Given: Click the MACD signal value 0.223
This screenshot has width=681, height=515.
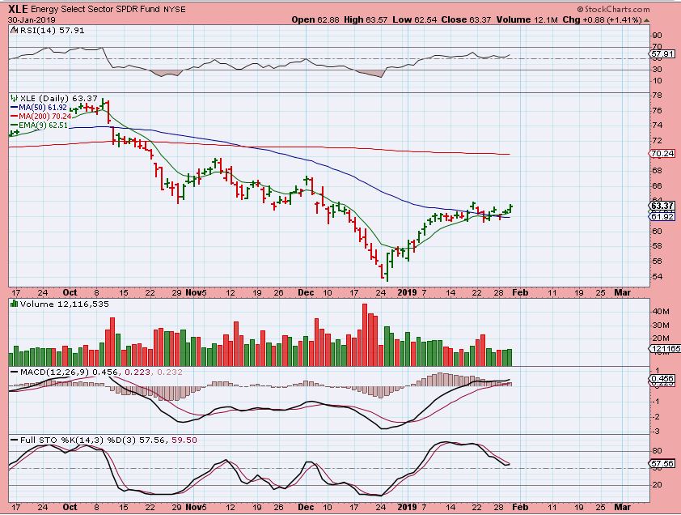Looking at the screenshot, I should tap(137, 372).
